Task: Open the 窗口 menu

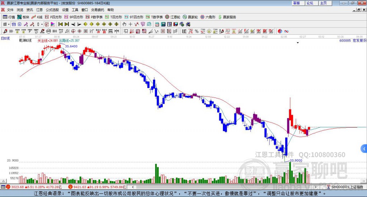Action: click(x=85, y=10)
